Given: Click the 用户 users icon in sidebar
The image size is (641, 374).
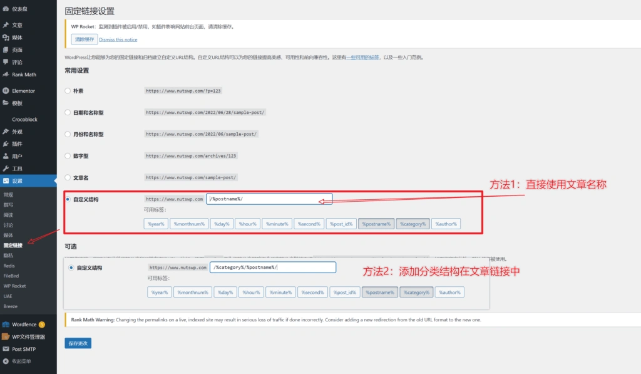Looking at the screenshot, I should (6, 157).
